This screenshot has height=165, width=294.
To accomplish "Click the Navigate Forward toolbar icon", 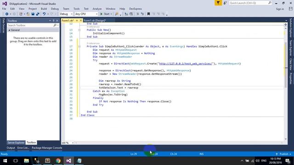I will (14, 14).
